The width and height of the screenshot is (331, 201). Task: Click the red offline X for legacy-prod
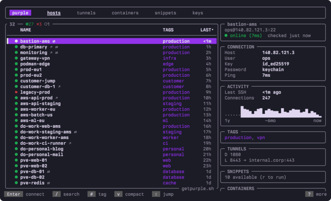pyautogui.click(x=16, y=92)
